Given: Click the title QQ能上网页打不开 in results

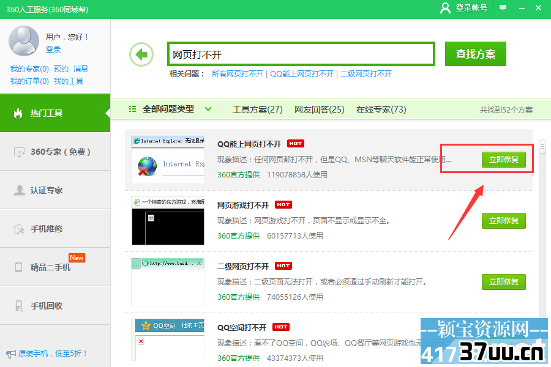Looking at the screenshot, I should pyautogui.click(x=249, y=144).
